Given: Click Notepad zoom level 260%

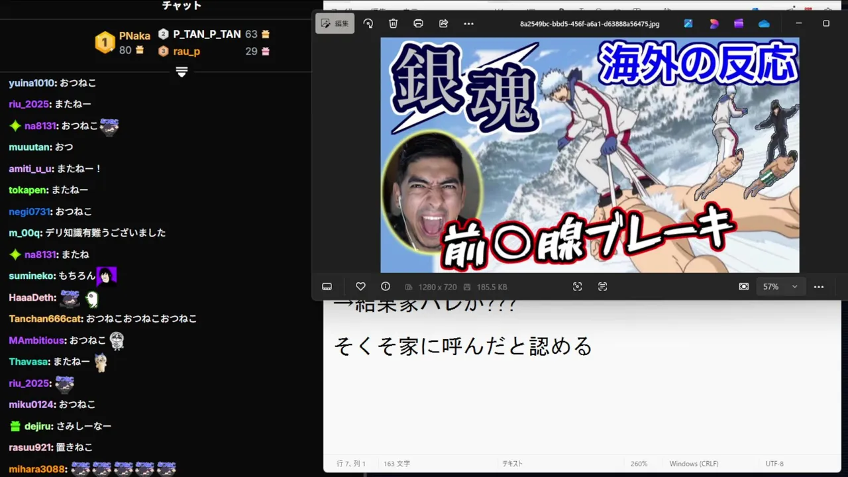Looking at the screenshot, I should [x=639, y=464].
